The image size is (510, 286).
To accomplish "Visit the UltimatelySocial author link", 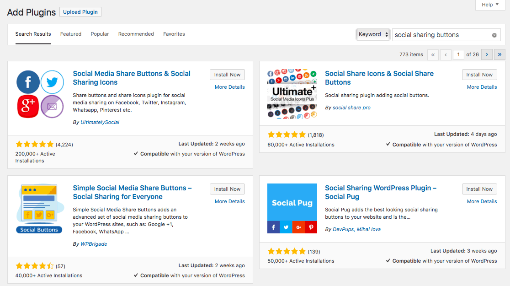I will [100, 122].
